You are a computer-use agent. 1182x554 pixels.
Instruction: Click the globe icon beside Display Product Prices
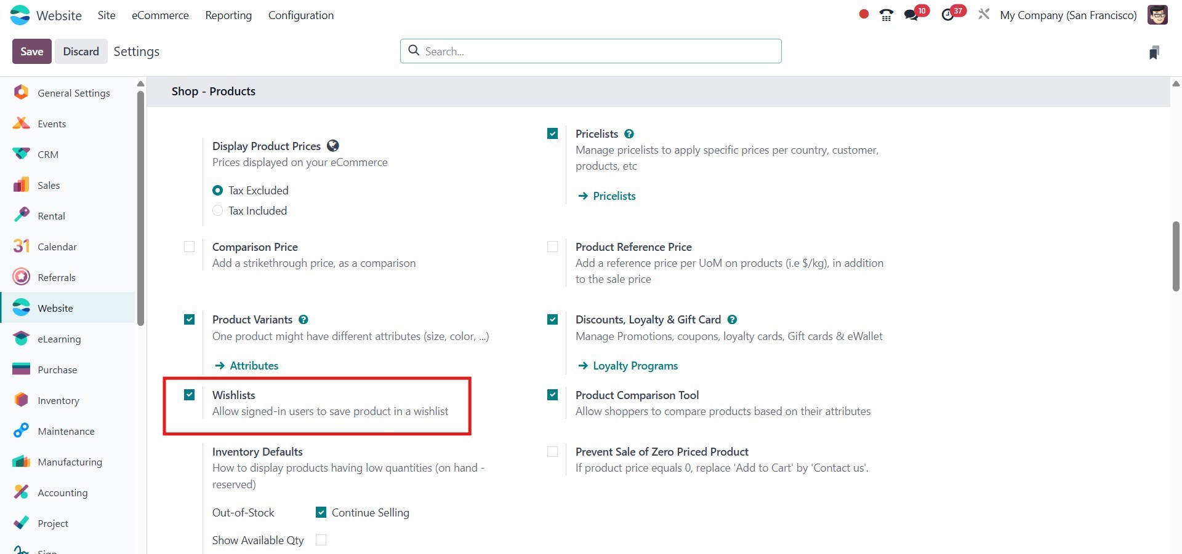tap(333, 146)
